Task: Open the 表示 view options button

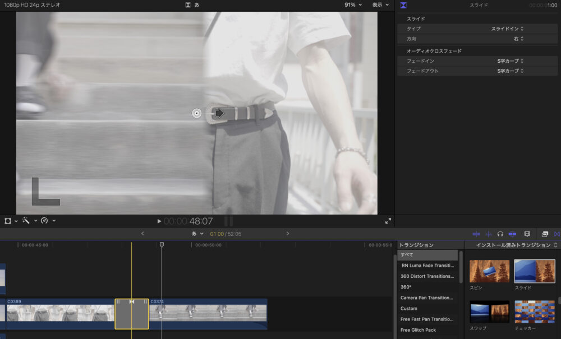Action: coord(380,4)
